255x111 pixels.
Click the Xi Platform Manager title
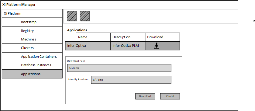19,5
